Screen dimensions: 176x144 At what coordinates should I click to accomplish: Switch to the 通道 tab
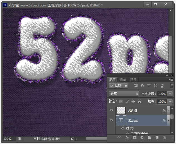(x=123, y=80)
